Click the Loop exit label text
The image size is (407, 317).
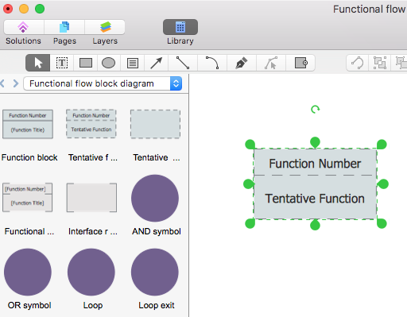(x=157, y=305)
